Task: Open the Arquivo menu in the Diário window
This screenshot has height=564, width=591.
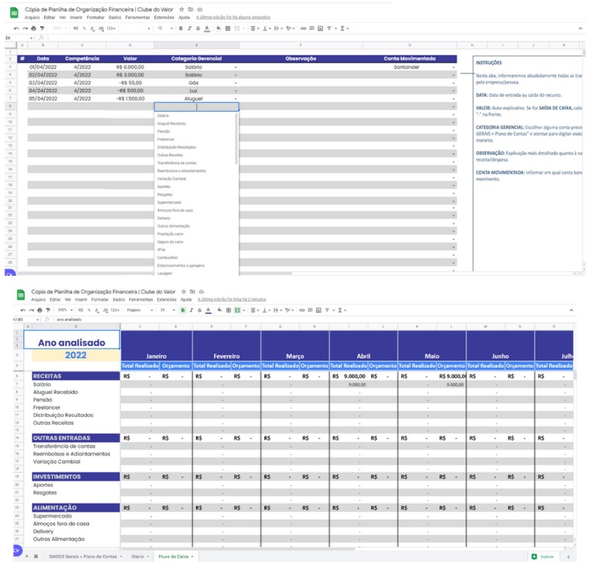Action: (x=32, y=18)
